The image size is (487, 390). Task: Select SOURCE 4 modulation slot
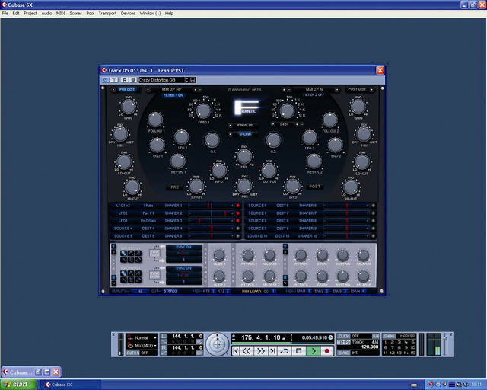[123, 229]
